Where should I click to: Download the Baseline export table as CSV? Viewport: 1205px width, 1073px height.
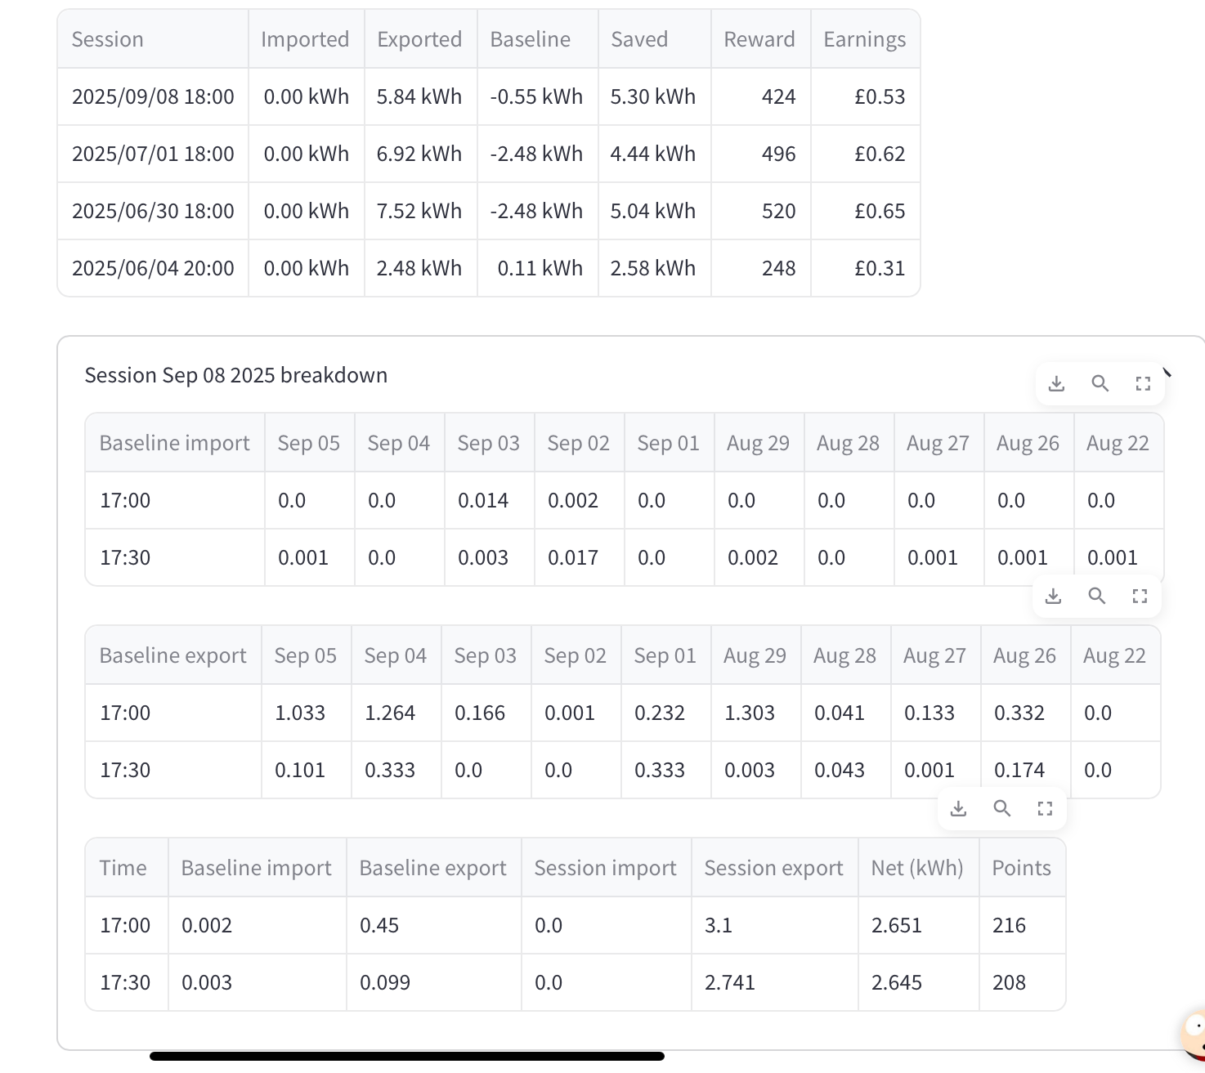pyautogui.click(x=1053, y=596)
